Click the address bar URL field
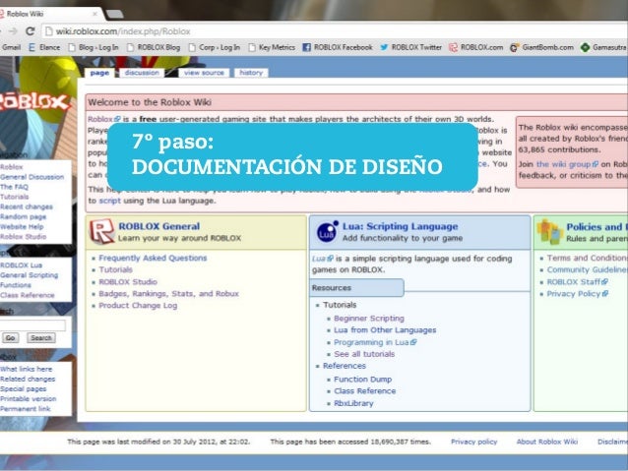Screen dimensions: 628x471 (337, 31)
